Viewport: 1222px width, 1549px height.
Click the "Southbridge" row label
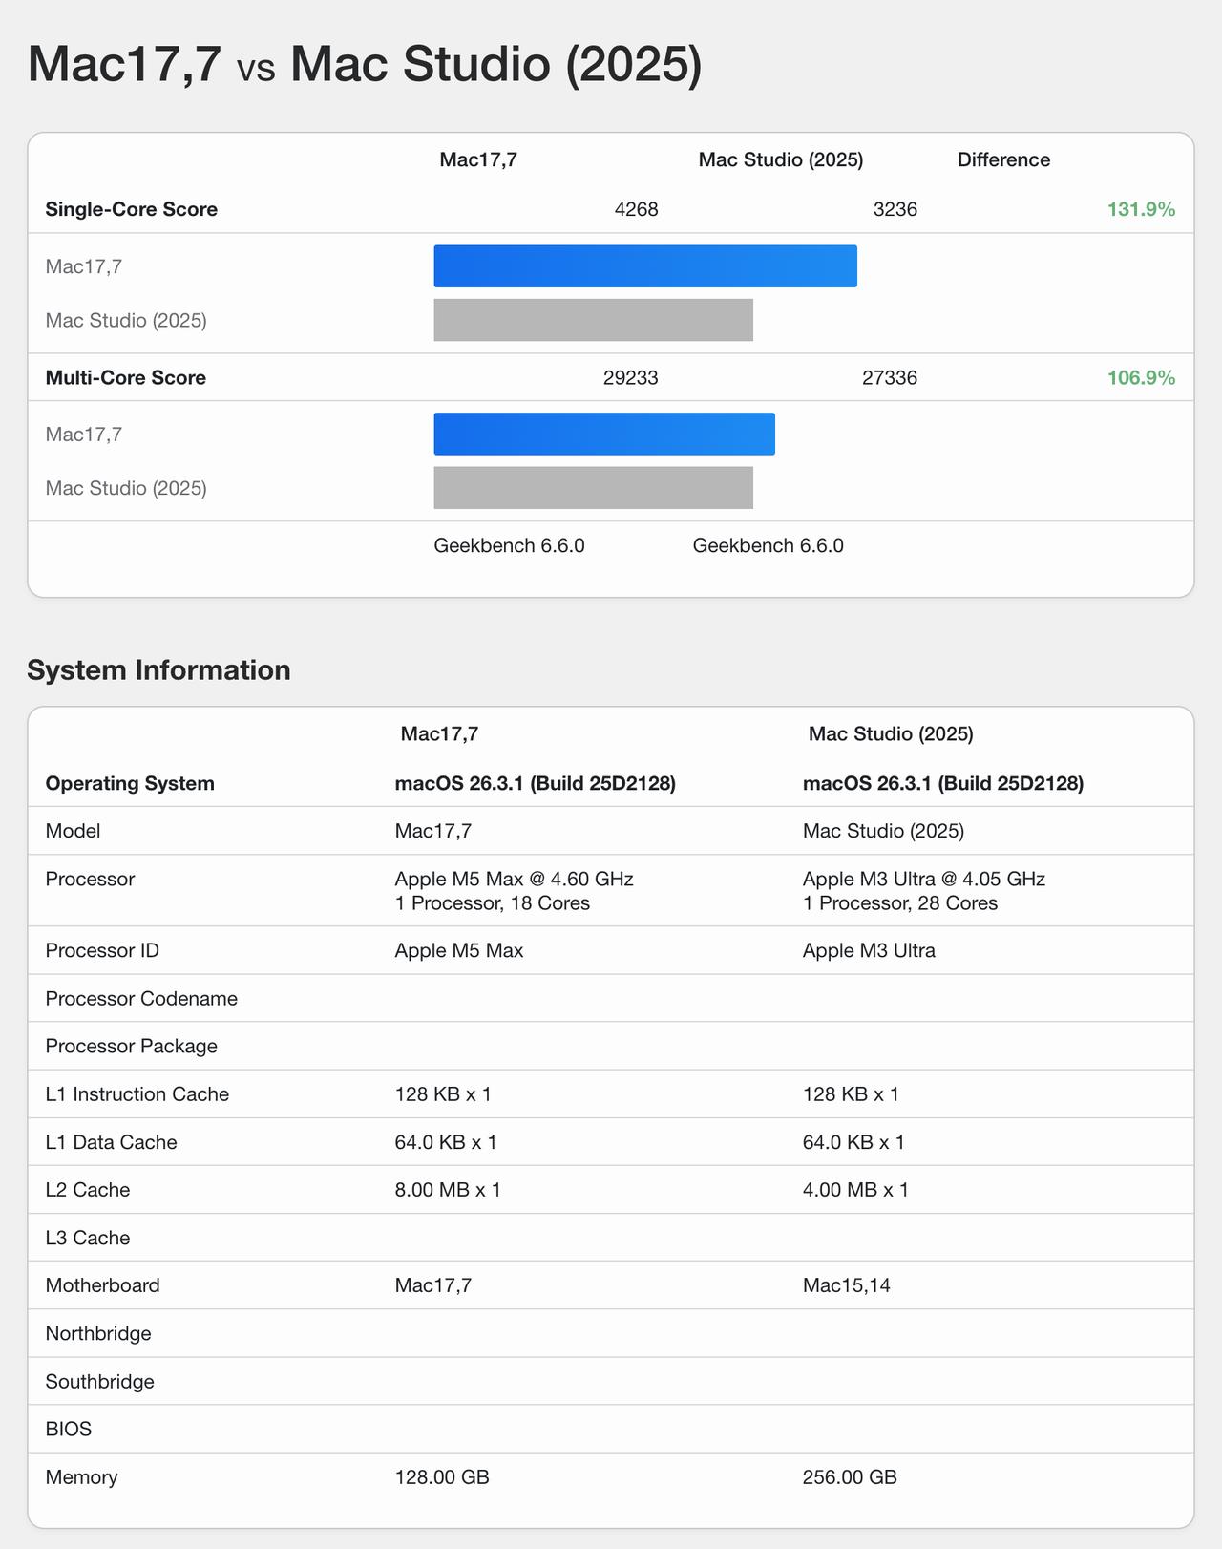click(x=100, y=1382)
